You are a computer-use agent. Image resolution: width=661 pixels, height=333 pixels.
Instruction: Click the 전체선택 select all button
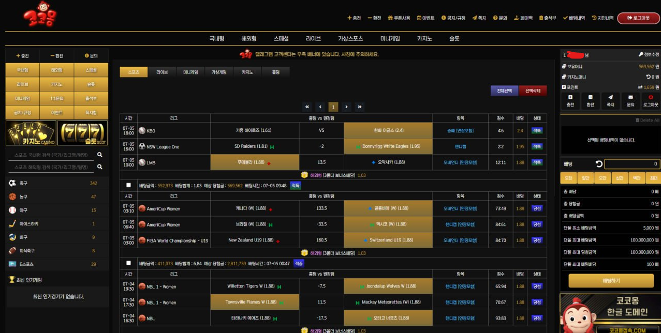pyautogui.click(x=504, y=91)
